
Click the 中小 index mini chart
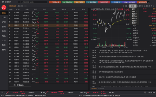pyautogui.click(x=87, y=92)
